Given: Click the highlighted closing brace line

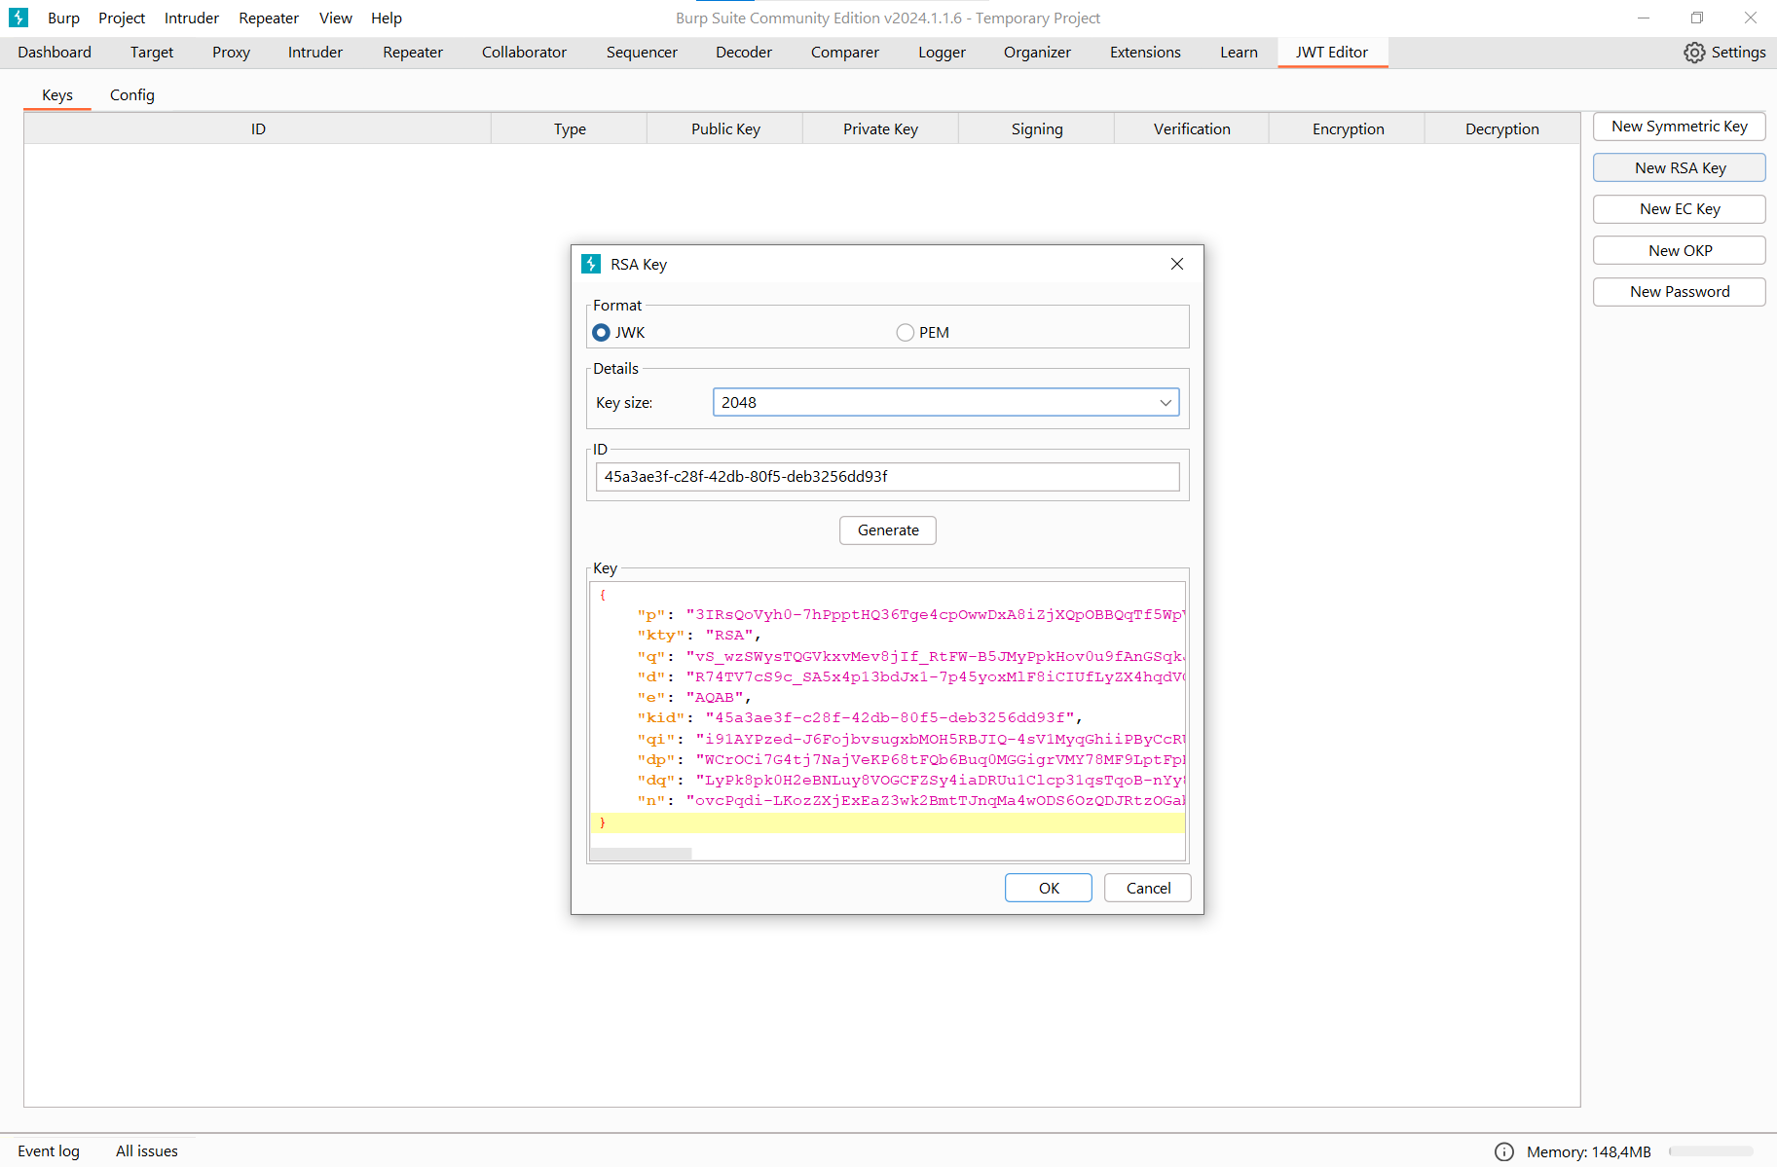Looking at the screenshot, I should [x=888, y=823].
